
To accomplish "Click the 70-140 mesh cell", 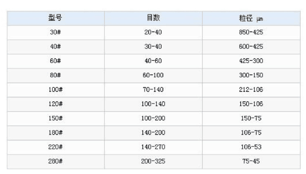I will [153, 89].
